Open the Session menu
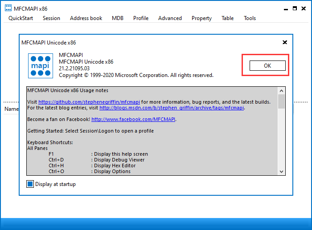 51,18
